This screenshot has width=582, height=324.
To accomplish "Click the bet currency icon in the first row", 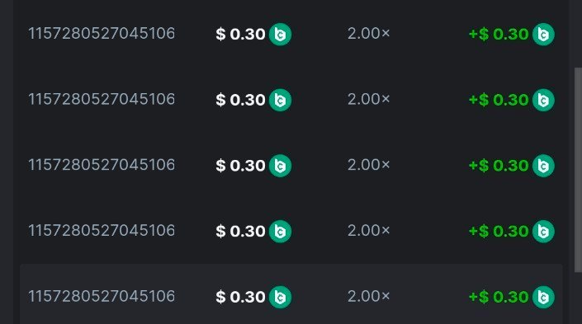I will pyautogui.click(x=280, y=35).
